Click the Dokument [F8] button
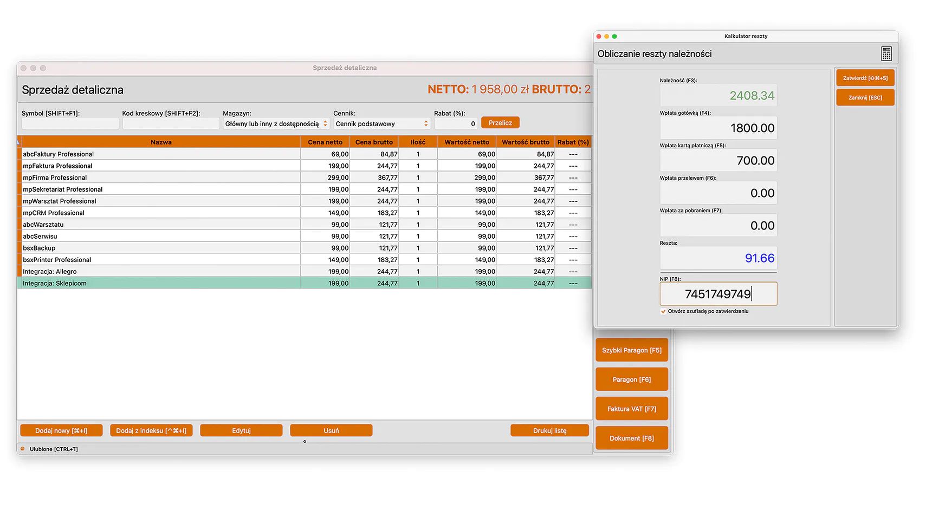Viewport: 932px width, 524px height. point(632,438)
